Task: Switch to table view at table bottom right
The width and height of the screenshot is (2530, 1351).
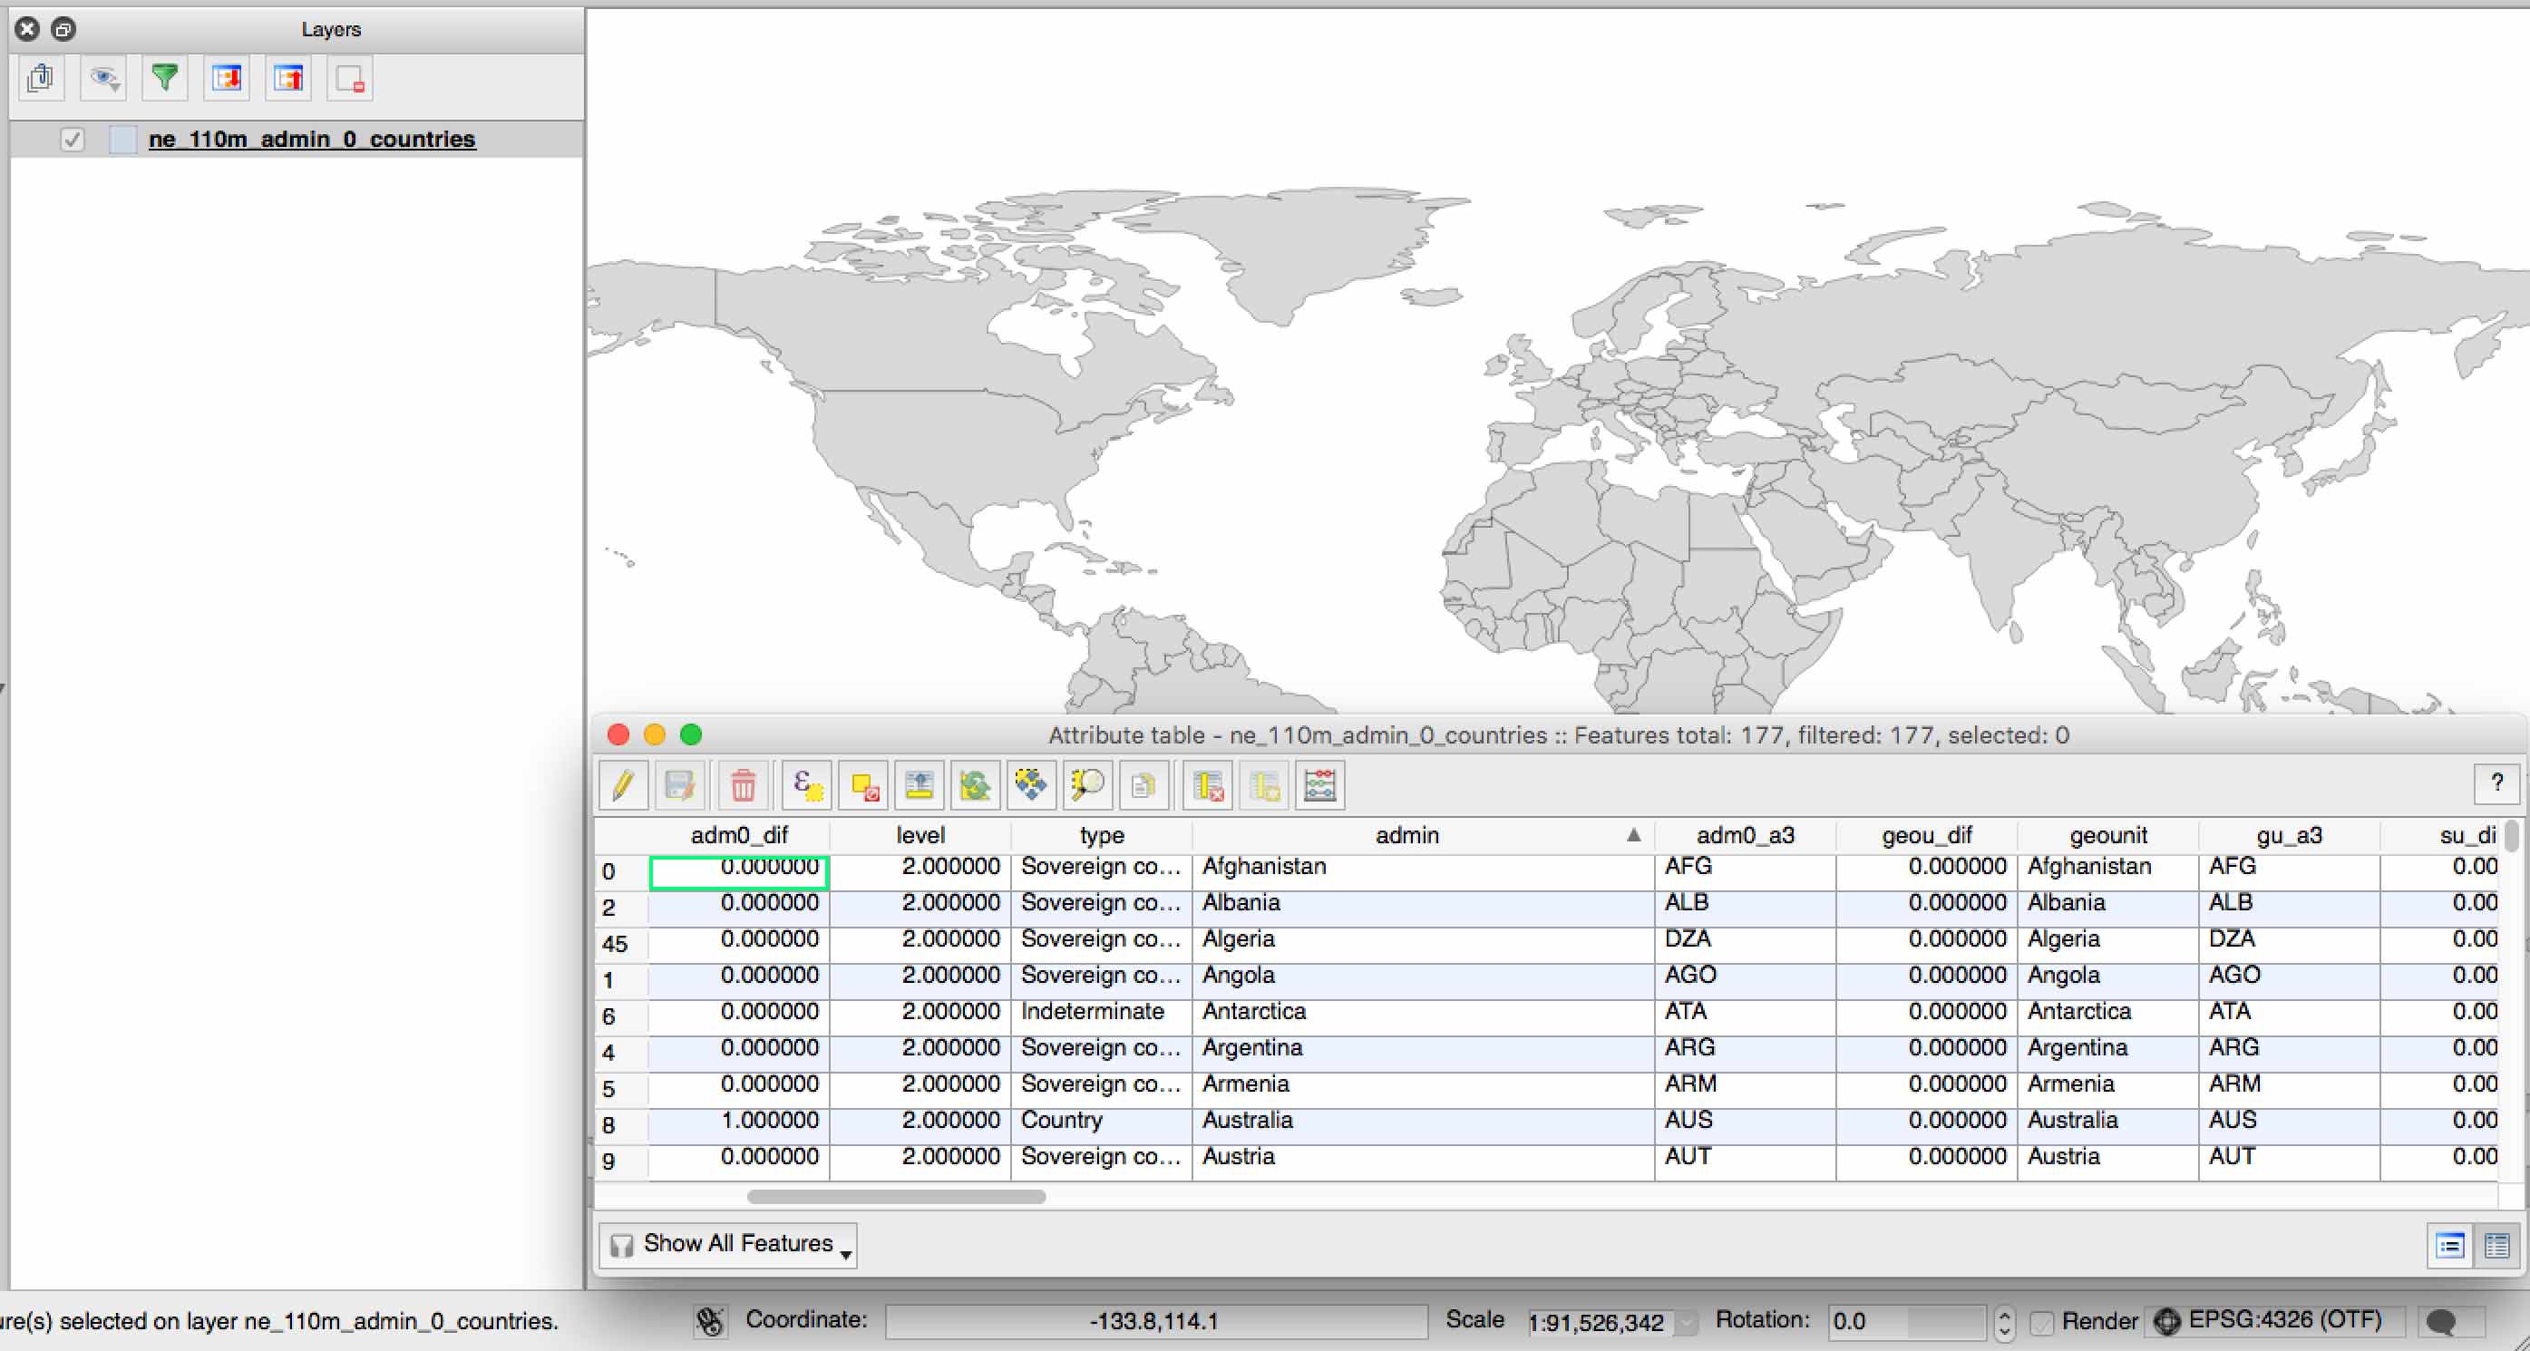Action: [2496, 1246]
